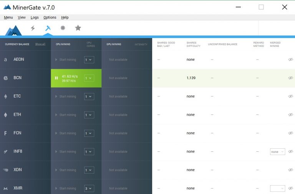Open the View menu
Screen dimensions: 295x194
[x=22, y=17]
